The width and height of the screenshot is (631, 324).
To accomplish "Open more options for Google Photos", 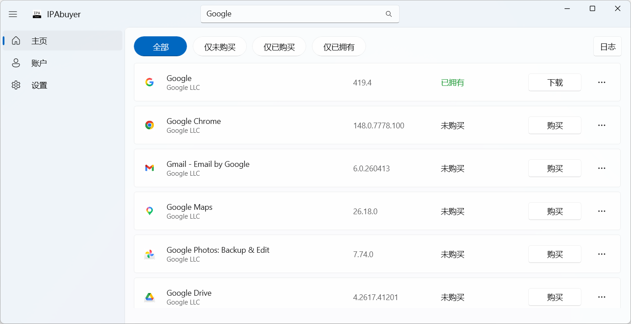I will [602, 254].
